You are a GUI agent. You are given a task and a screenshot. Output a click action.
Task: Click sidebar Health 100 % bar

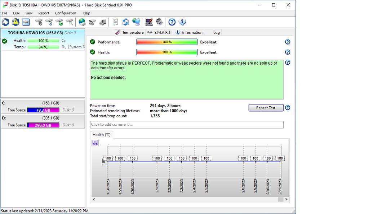(43, 41)
